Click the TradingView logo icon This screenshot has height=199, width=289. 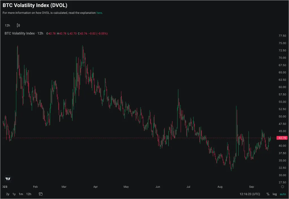click(x=8, y=179)
